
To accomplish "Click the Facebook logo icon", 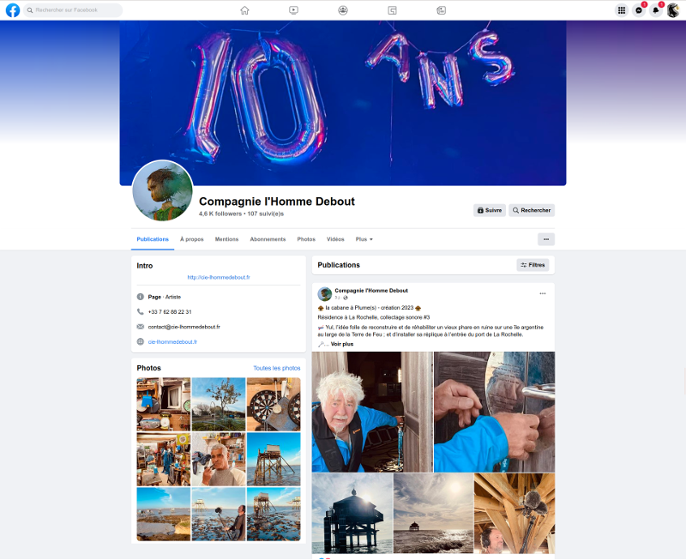I will [13, 10].
